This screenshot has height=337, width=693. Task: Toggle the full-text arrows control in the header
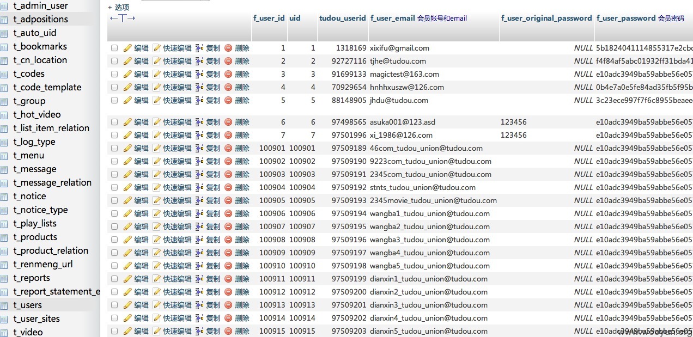pos(123,18)
